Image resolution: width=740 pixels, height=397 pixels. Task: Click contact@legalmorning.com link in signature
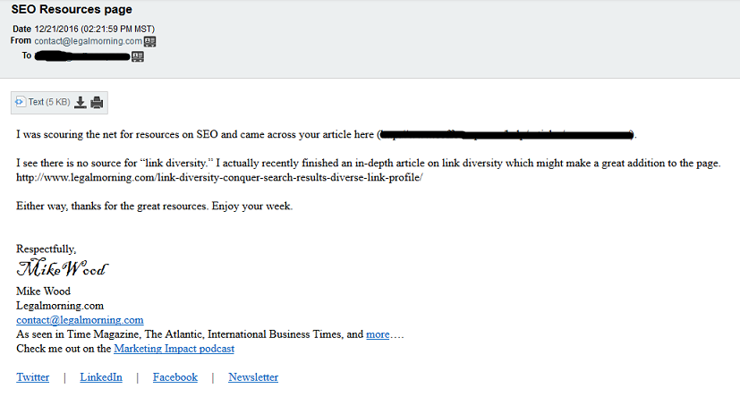tap(80, 320)
